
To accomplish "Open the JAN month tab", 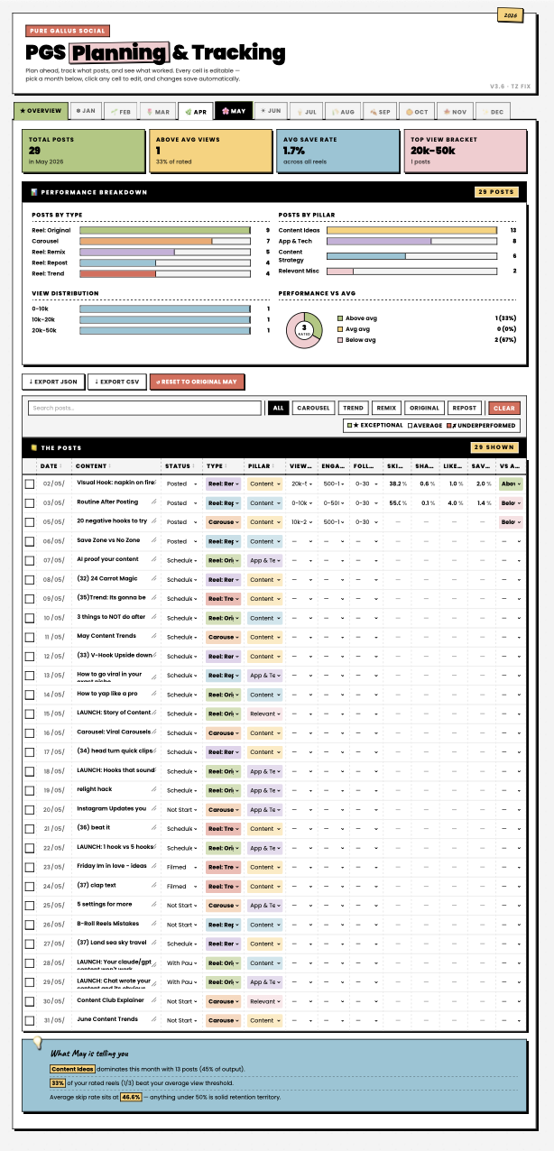I will (86, 112).
